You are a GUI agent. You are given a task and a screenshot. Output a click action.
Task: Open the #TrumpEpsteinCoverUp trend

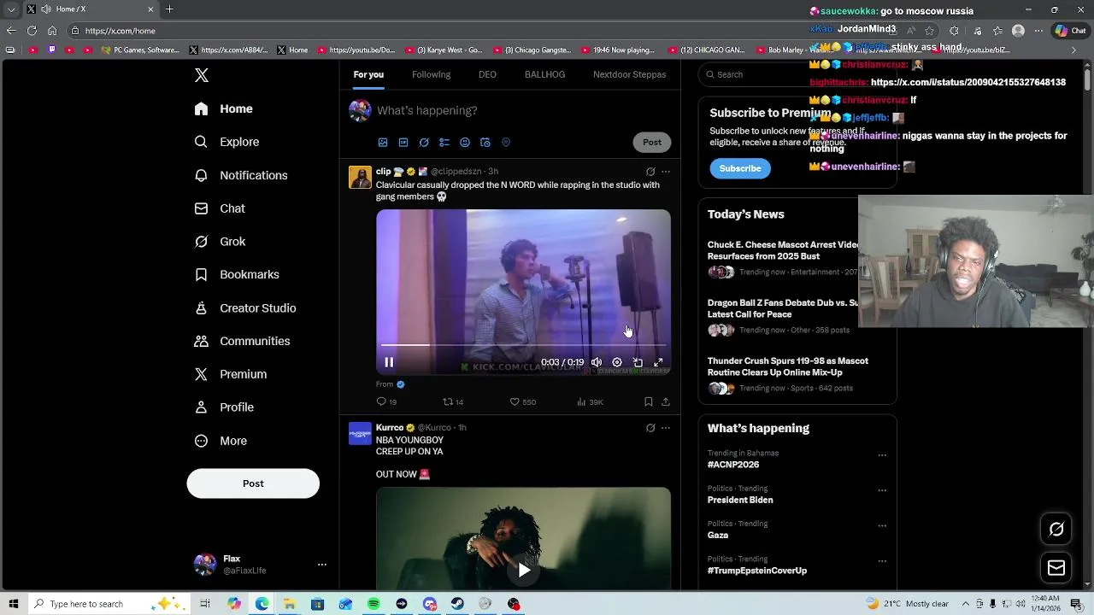(x=757, y=571)
